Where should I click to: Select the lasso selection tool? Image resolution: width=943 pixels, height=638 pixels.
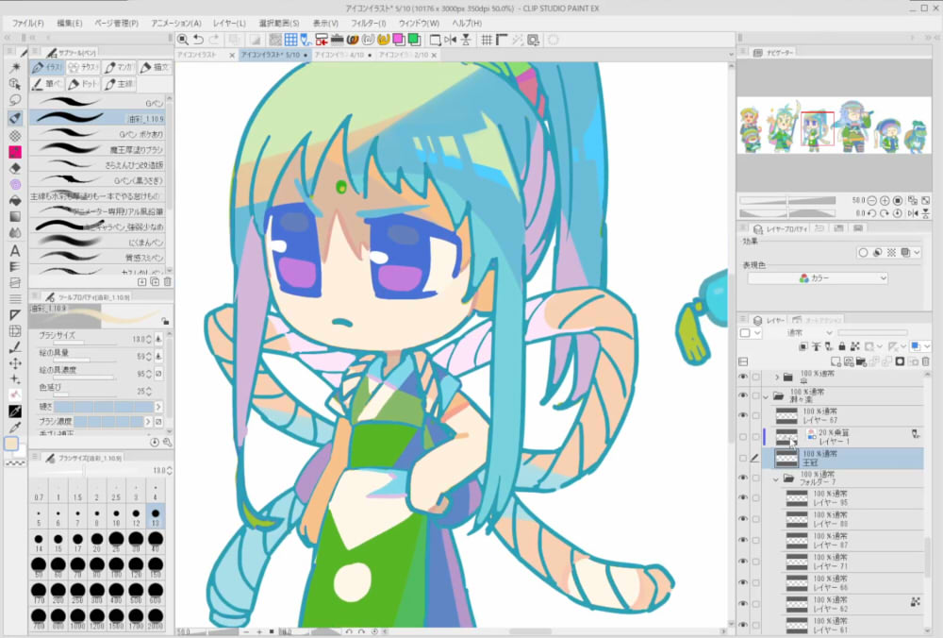coord(15,100)
